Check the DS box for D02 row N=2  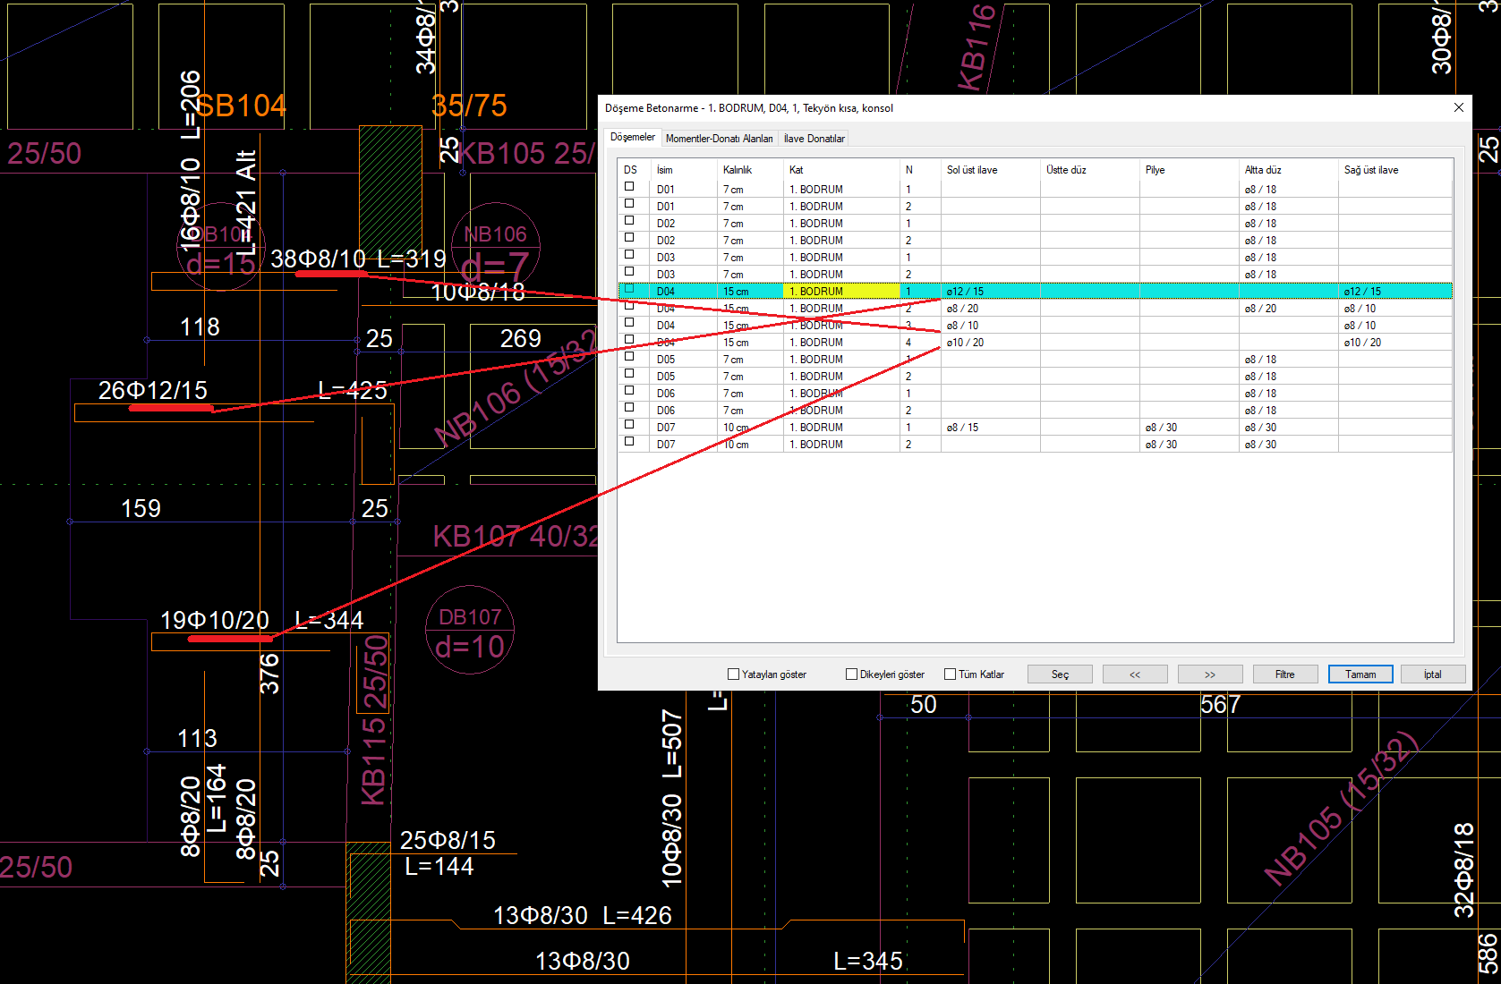point(629,238)
